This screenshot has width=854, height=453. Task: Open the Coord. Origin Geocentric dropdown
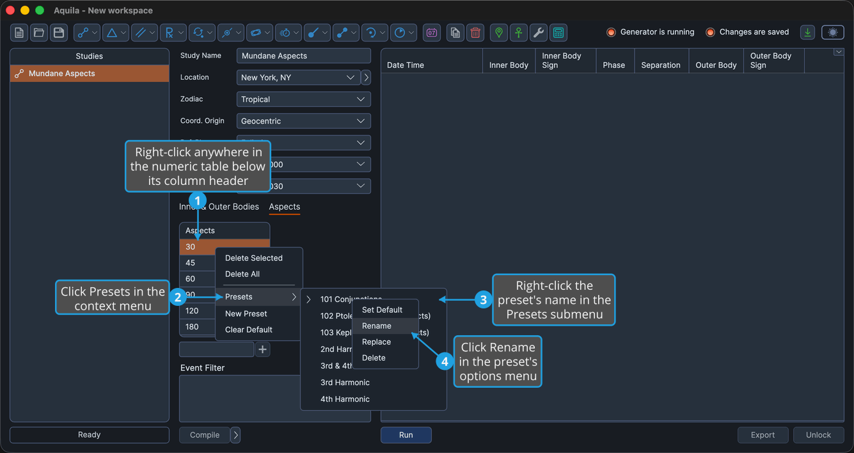tap(303, 121)
